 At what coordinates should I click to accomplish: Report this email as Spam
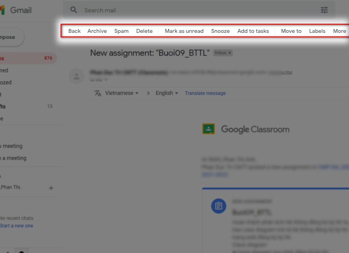[x=121, y=31]
